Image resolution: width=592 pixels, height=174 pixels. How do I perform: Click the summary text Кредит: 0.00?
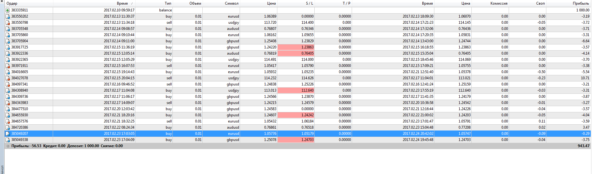pyautogui.click(x=54, y=146)
